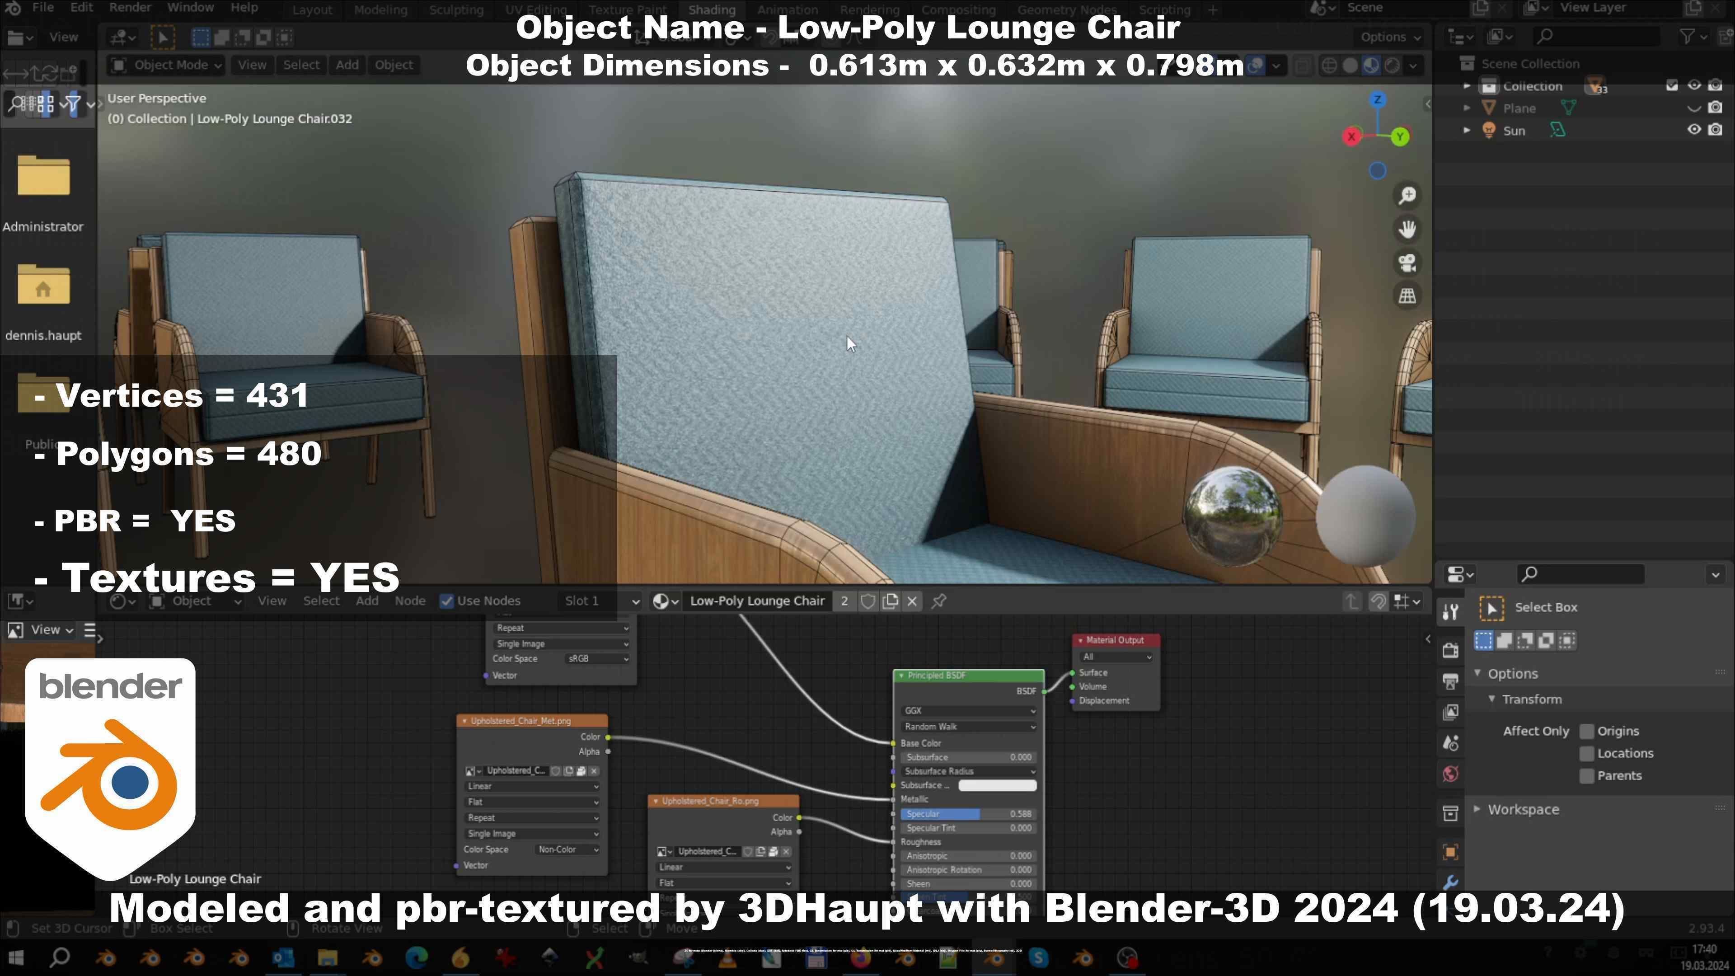Screen dimensions: 1735x976
Task: Toggle fake user shield for material
Action: pyautogui.click(x=867, y=601)
